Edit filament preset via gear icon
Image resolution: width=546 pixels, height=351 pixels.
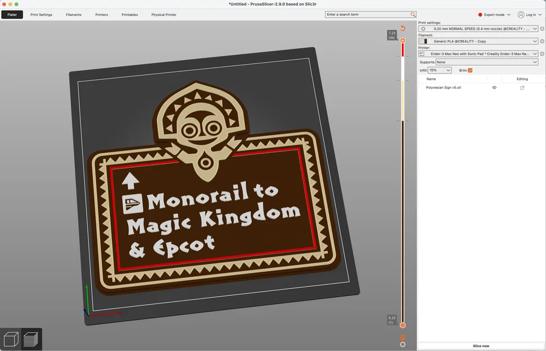[542, 42]
